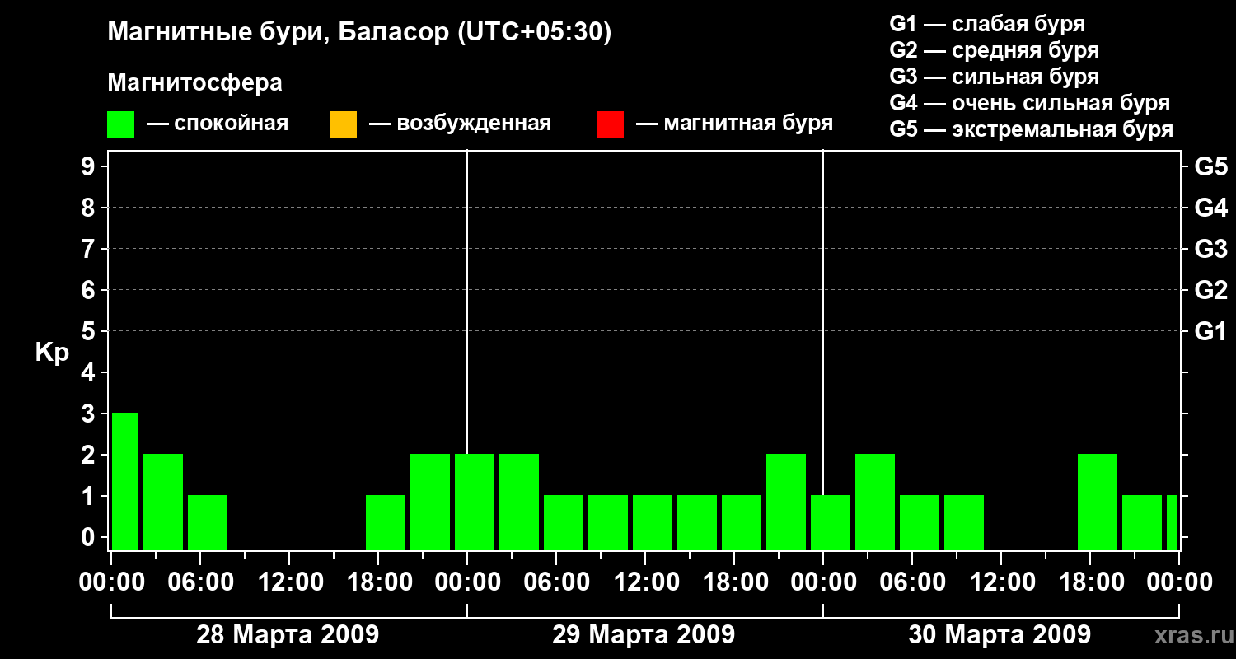
Task: Click the 'G2 — средняя буря' legend line
Action: [x=994, y=50]
